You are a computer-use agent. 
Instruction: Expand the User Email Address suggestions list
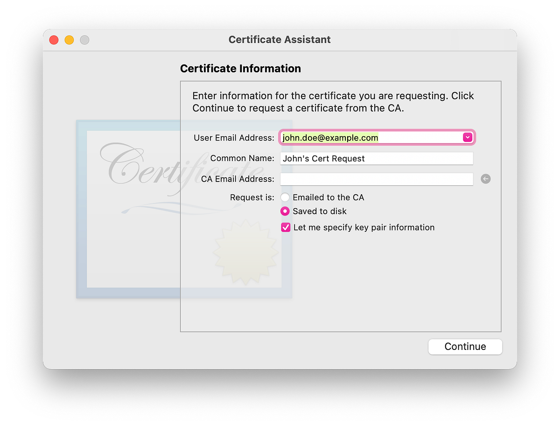pyautogui.click(x=468, y=137)
